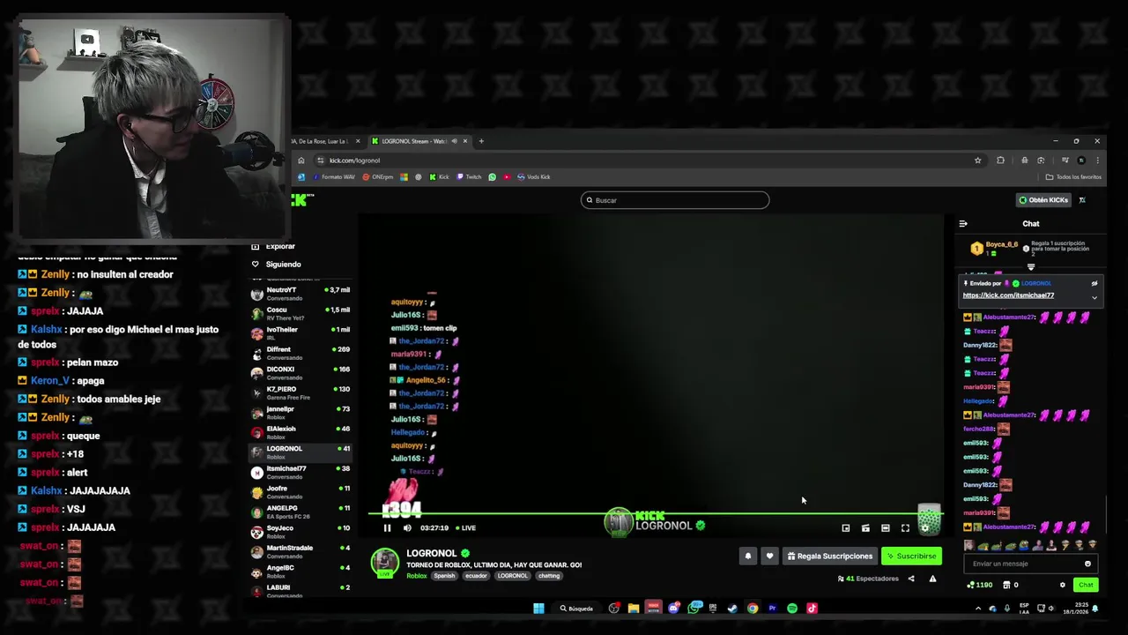Bookmark this page with star icon

point(977,161)
